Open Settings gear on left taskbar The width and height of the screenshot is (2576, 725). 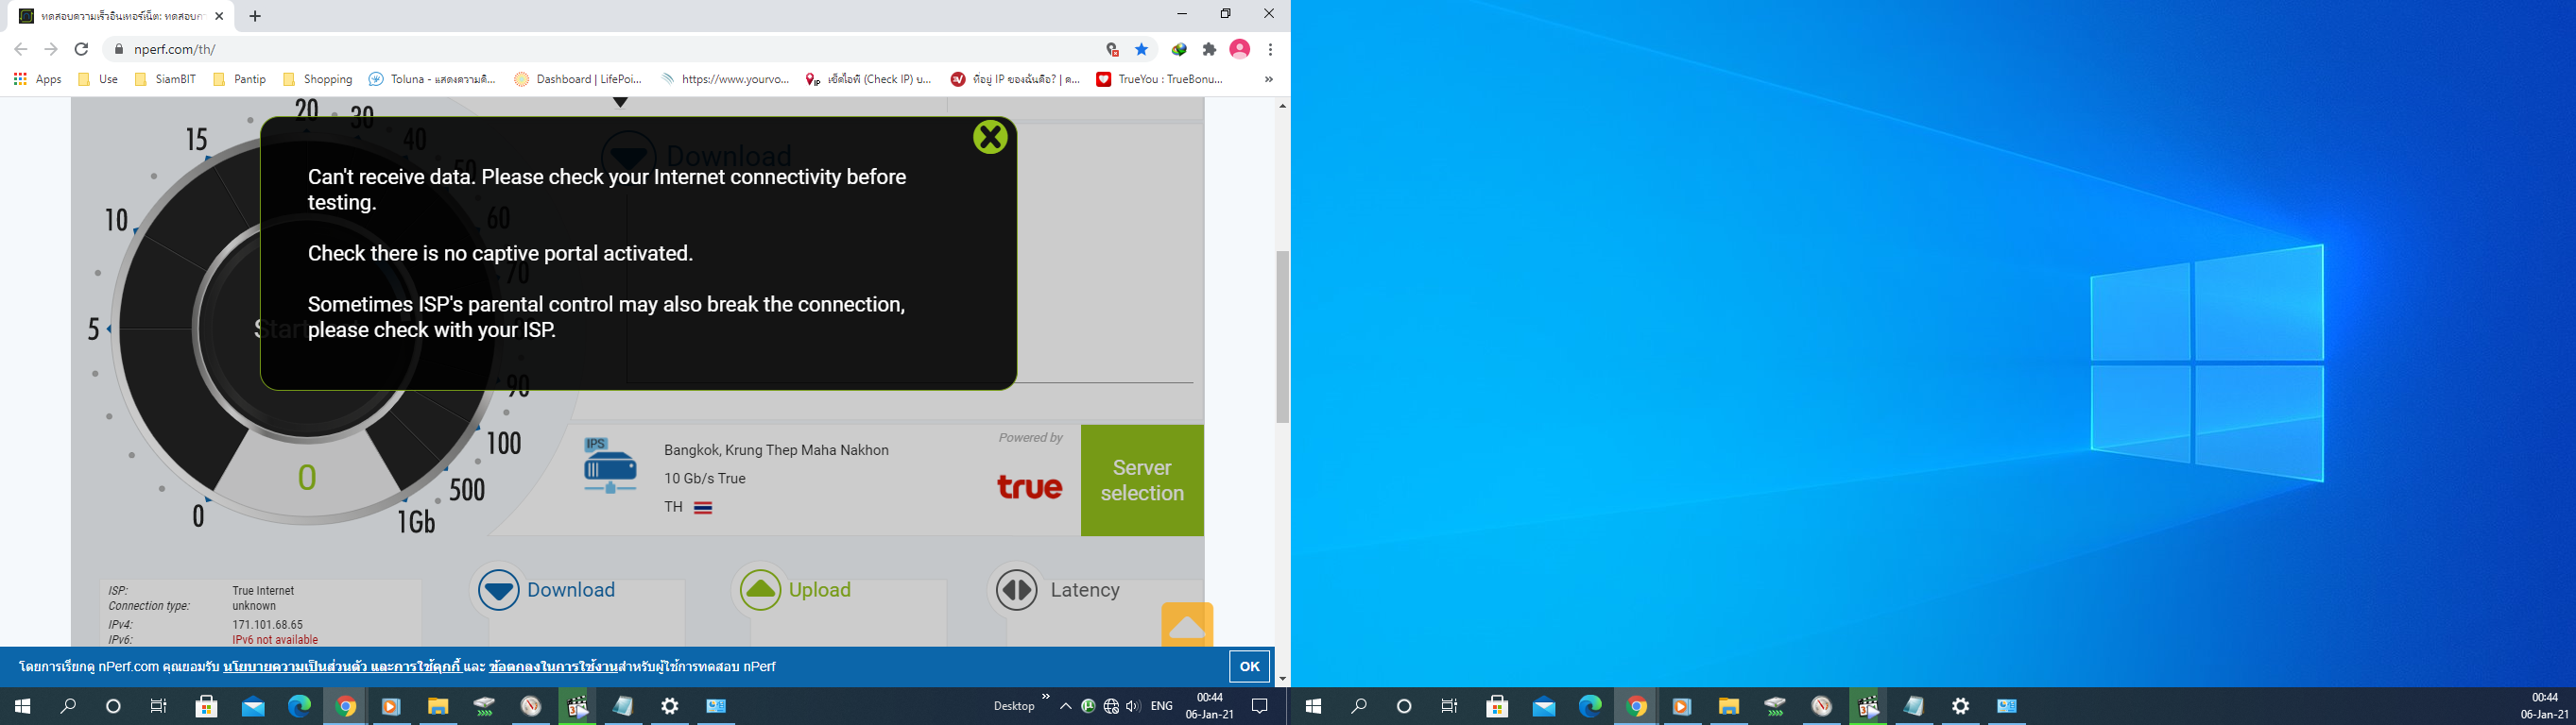tap(669, 706)
